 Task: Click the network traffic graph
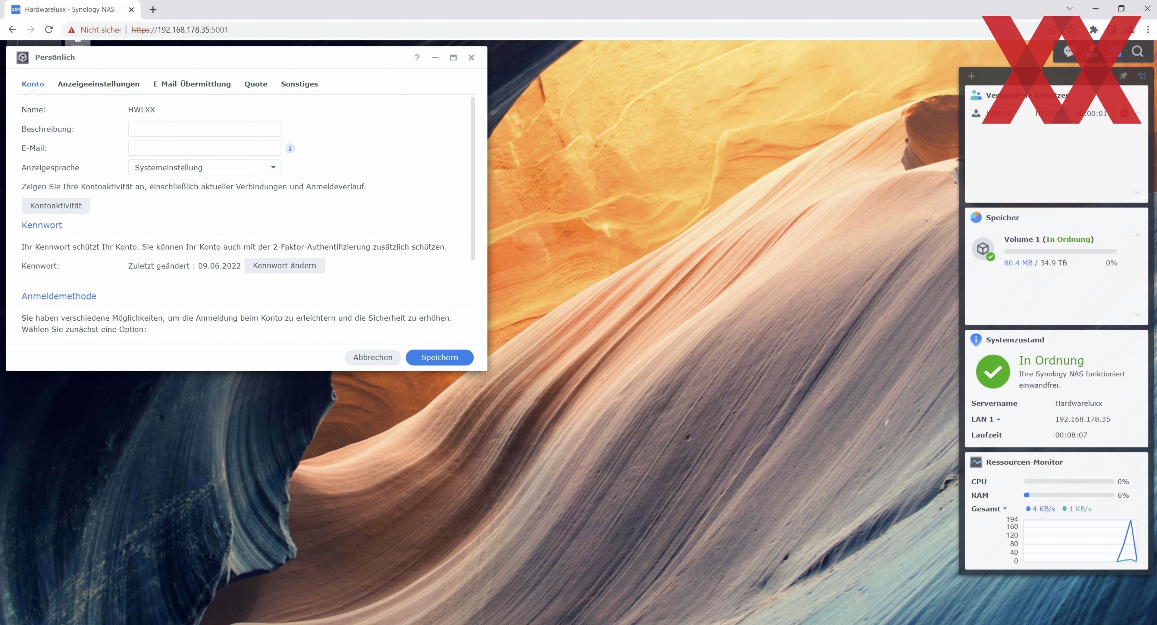[1080, 541]
